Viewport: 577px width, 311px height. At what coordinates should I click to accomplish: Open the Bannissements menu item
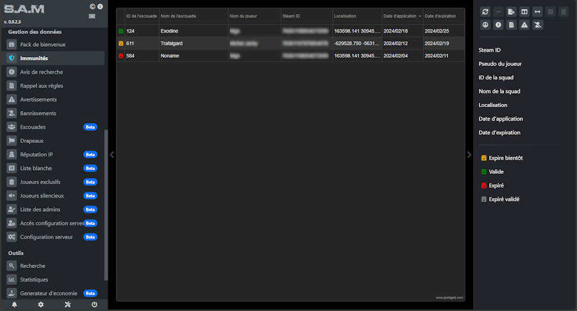[x=38, y=113]
